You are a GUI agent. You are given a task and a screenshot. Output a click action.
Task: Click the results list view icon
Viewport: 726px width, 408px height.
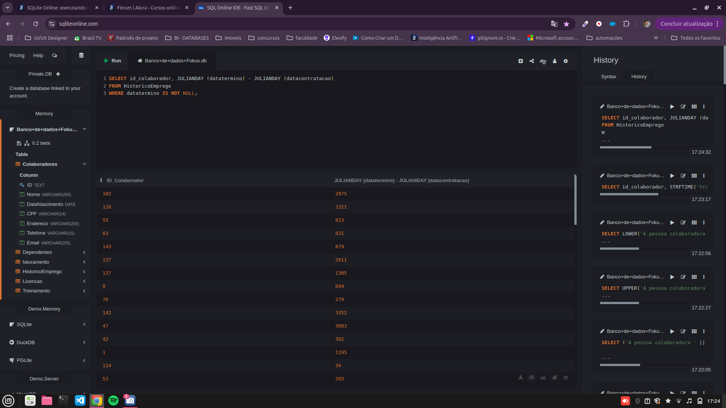point(566,378)
